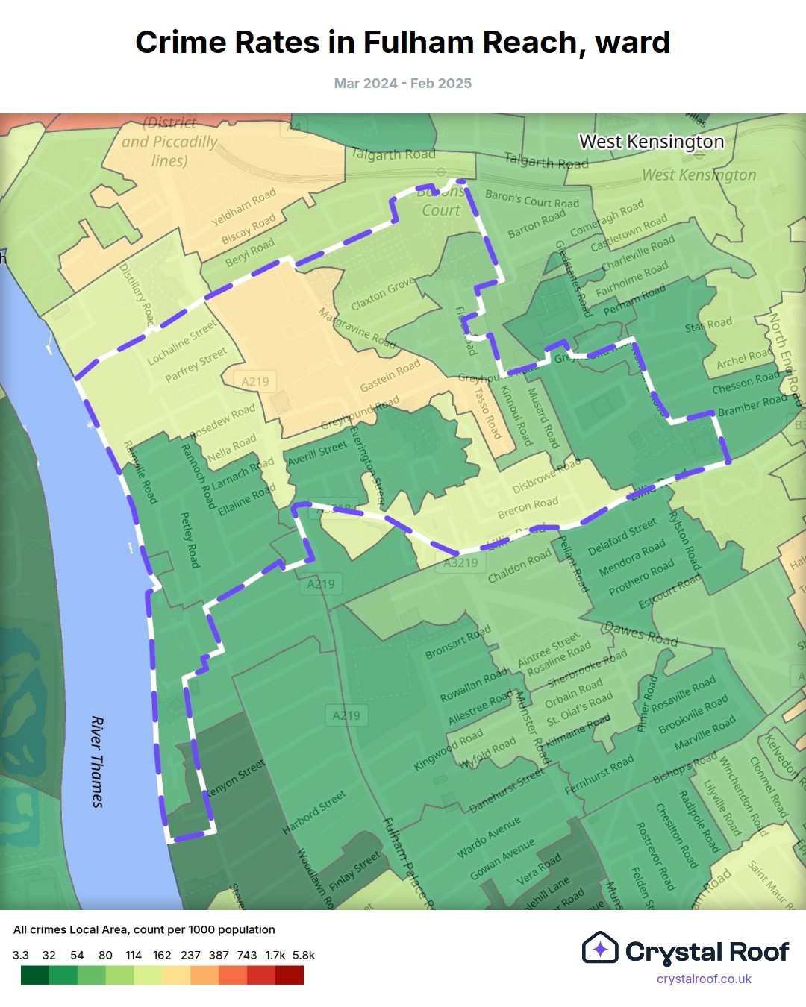The height and width of the screenshot is (1007, 806).
Task: Click the 5.8k legend value label
Action: pos(304,955)
